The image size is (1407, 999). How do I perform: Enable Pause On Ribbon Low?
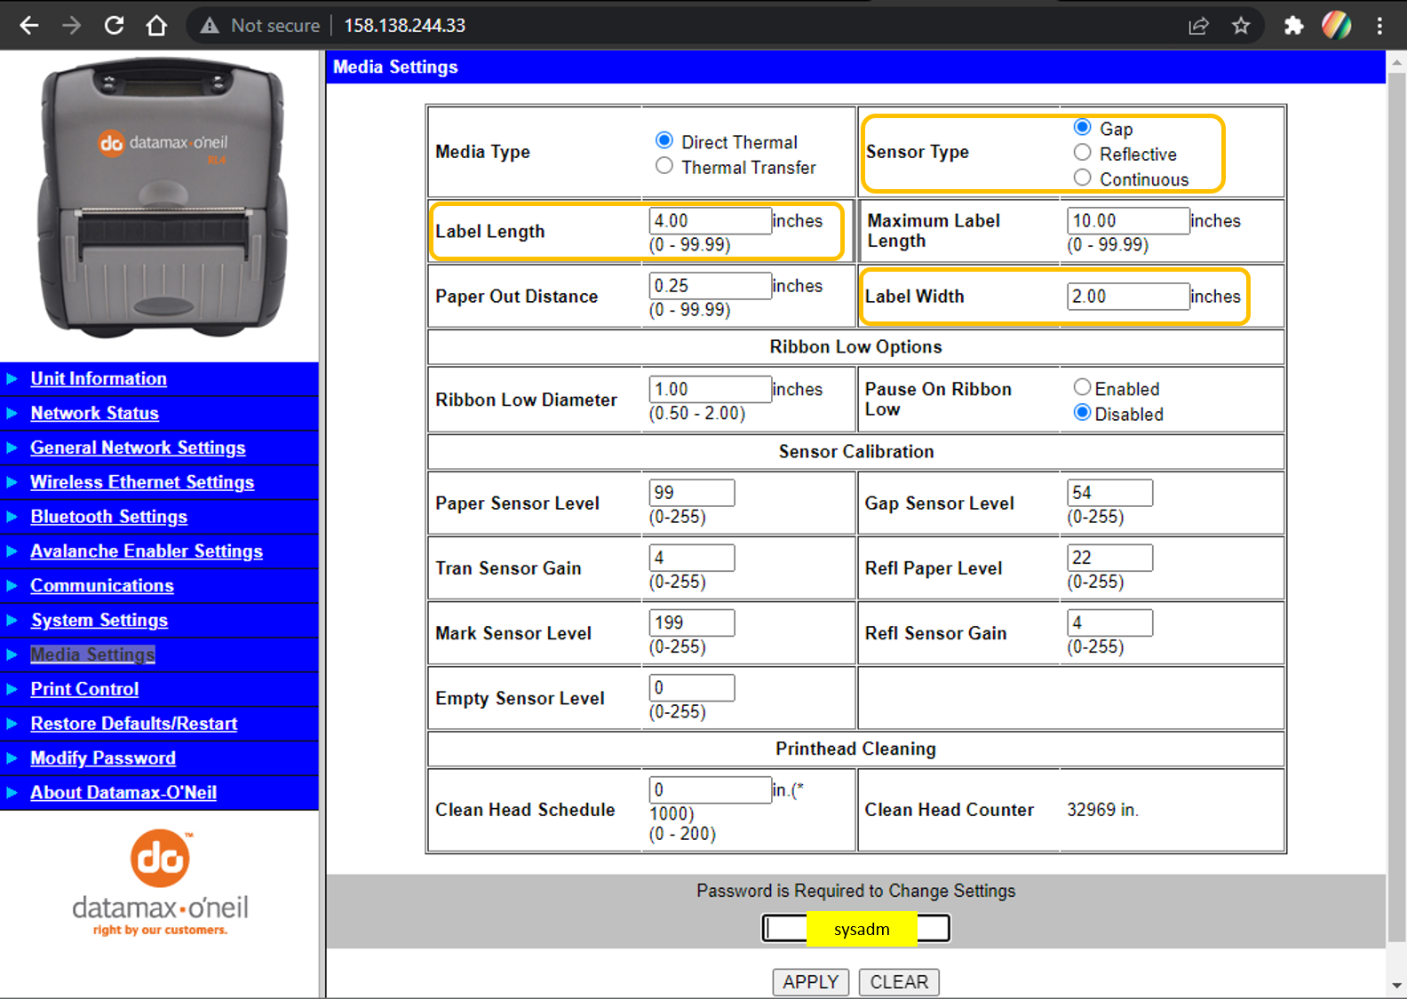pyautogui.click(x=1082, y=387)
